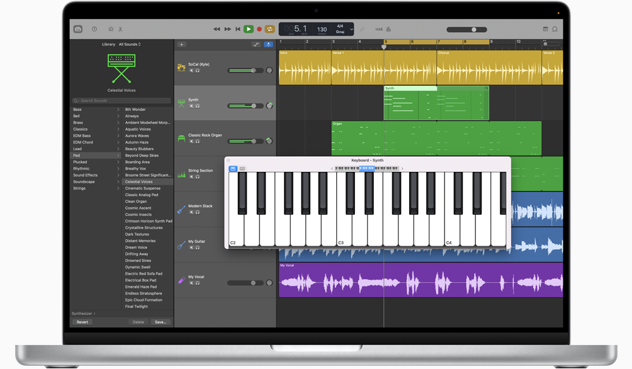Click the Delete button in Library
The width and height of the screenshot is (632, 369).
(x=138, y=322)
